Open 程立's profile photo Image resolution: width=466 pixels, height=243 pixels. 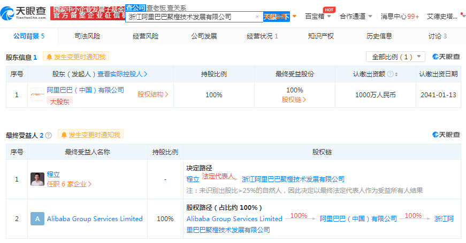[x=37, y=179]
